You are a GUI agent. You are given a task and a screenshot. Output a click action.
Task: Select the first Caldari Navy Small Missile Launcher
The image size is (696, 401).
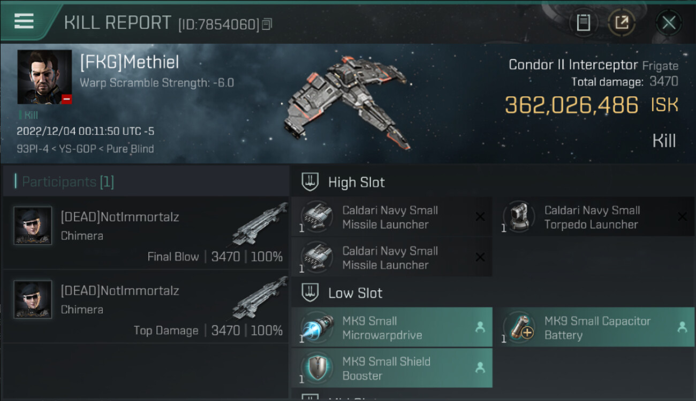(x=391, y=217)
